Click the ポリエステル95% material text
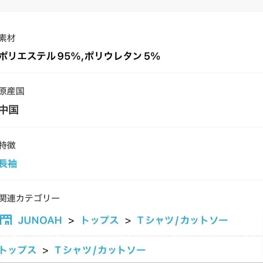The width and height of the screenshot is (263, 263). (x=40, y=56)
